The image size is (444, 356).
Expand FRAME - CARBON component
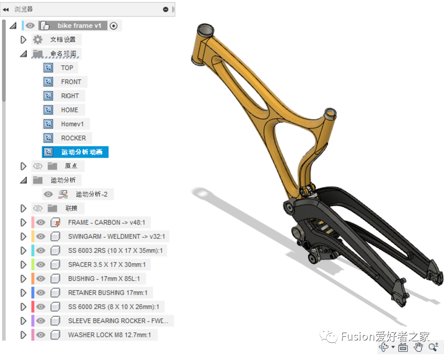coord(23,222)
